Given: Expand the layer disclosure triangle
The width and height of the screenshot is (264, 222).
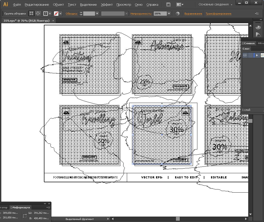Looking at the screenshot, I should click(x=257, y=55).
